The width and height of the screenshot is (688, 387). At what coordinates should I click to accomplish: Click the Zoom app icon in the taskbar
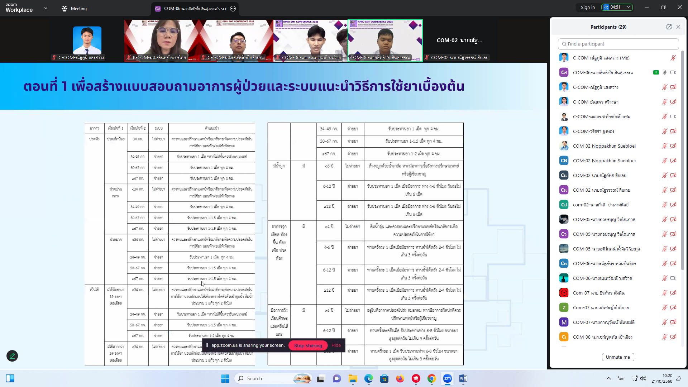tap(447, 378)
